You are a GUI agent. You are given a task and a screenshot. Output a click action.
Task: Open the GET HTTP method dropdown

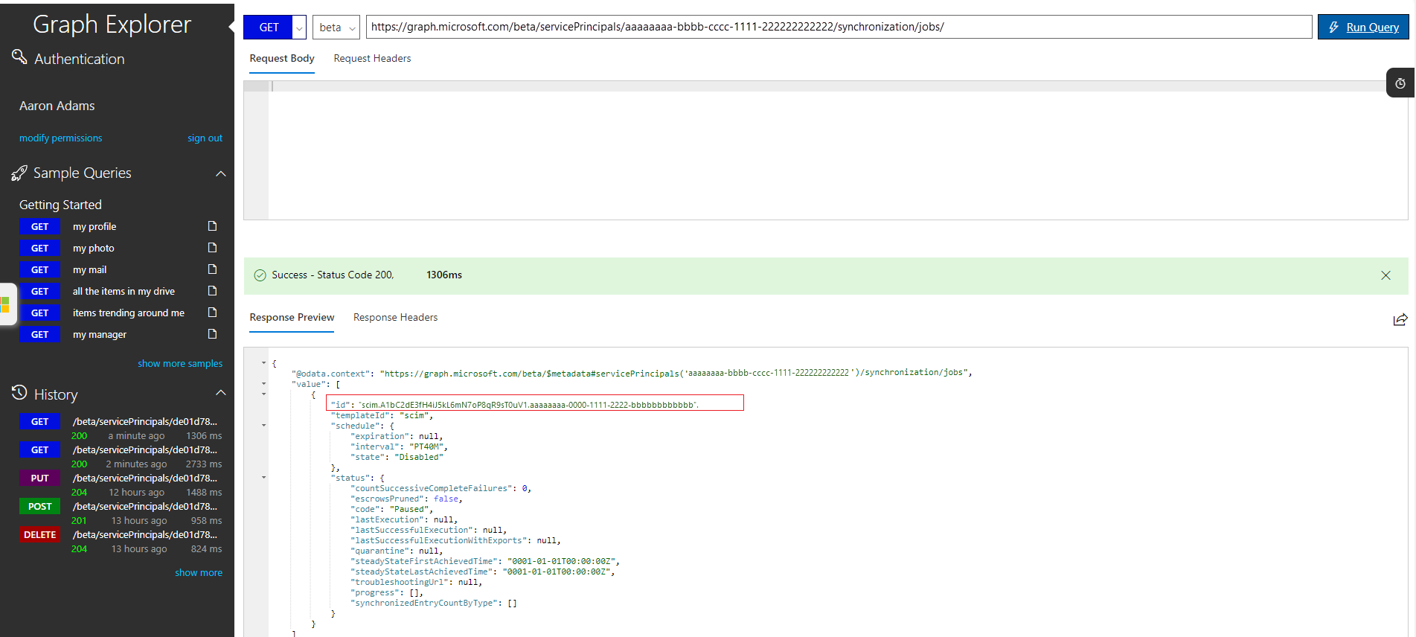pyautogui.click(x=299, y=28)
